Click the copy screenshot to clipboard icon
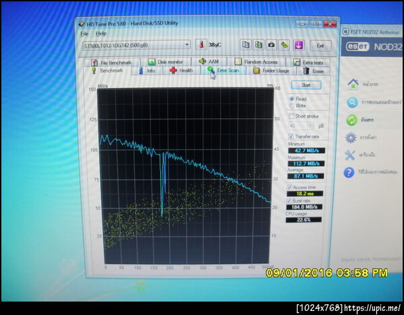Viewport: 404px width, 315px height. coord(259,45)
